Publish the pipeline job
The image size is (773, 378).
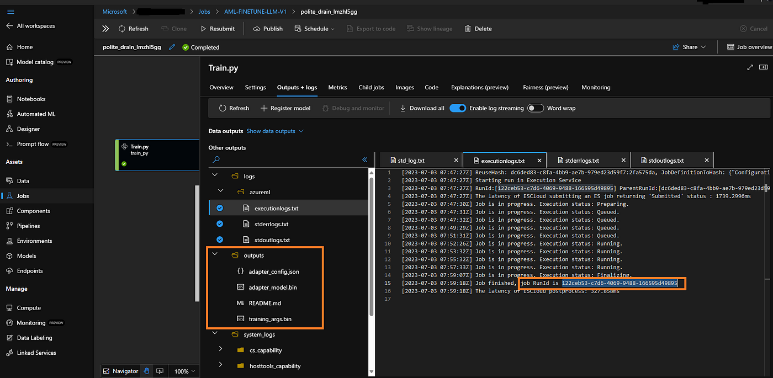(268, 29)
